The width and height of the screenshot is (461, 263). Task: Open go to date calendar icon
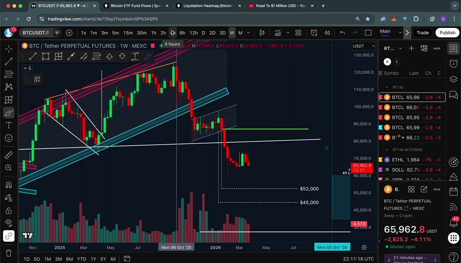coord(127,259)
